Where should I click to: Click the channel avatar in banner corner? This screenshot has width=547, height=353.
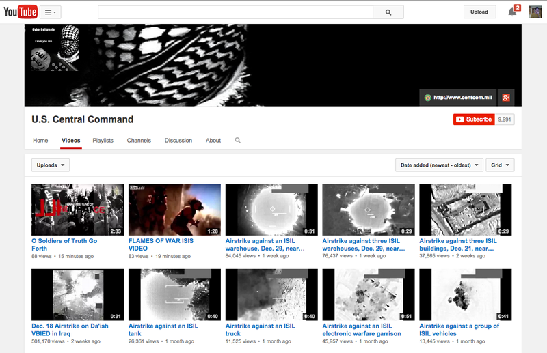coord(55,48)
